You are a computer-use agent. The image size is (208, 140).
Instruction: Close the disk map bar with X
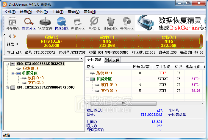tap(4, 35)
